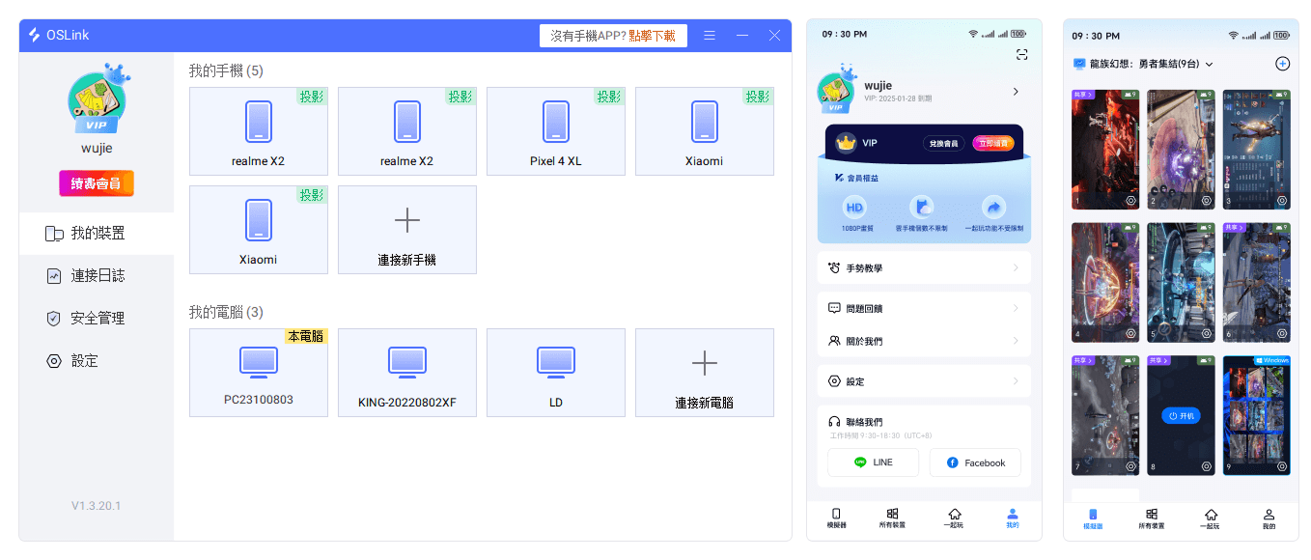Click the plus icon to connect new computer
This screenshot has width=1311, height=560.
(x=704, y=363)
